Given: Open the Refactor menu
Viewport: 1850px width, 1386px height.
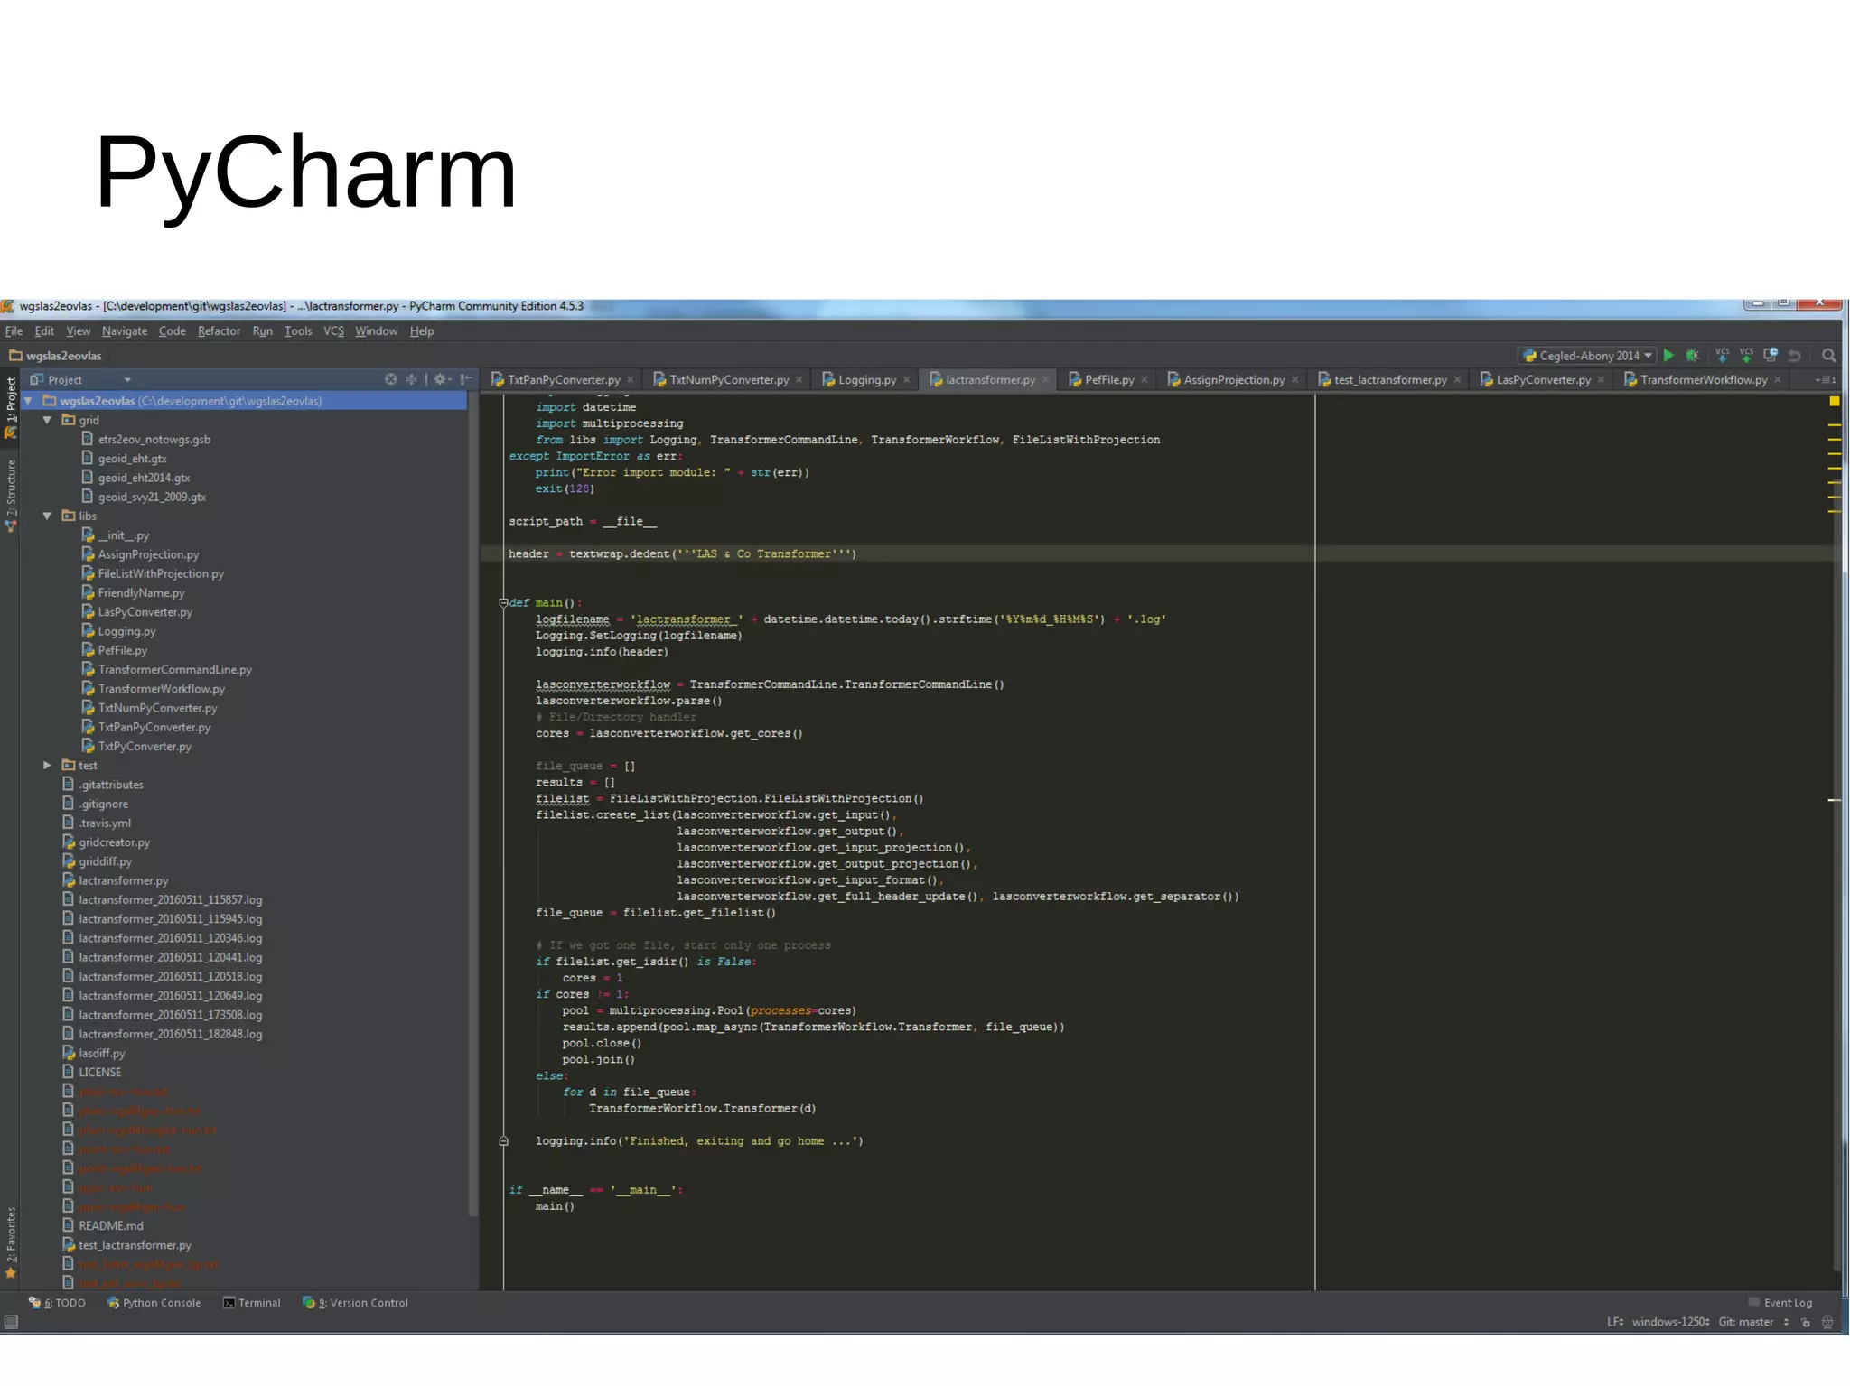Looking at the screenshot, I should 219,331.
